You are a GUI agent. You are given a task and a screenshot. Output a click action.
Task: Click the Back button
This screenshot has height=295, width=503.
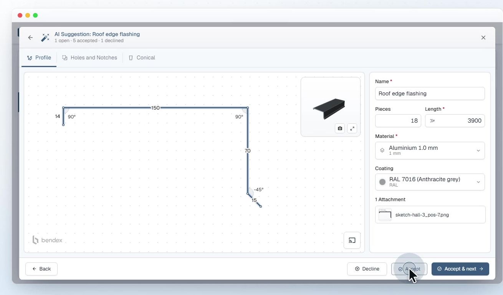[x=41, y=269]
